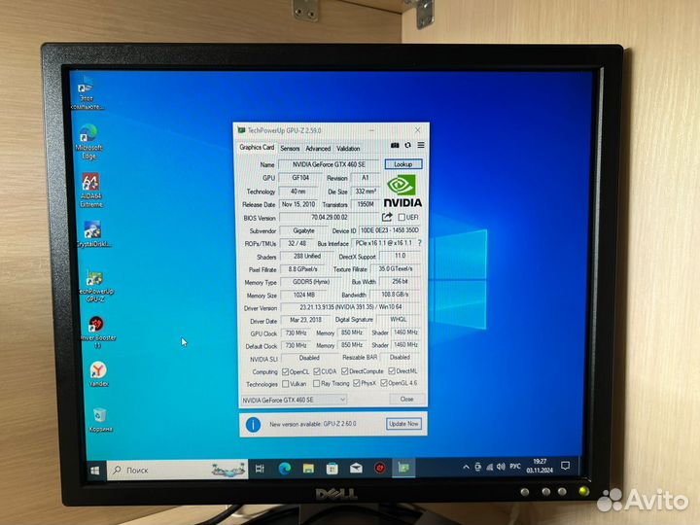Toggle the DirectML checkbox
The height and width of the screenshot is (525, 700).
[x=392, y=371]
